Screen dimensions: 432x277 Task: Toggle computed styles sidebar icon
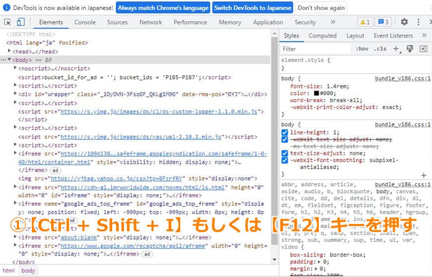click(424, 49)
